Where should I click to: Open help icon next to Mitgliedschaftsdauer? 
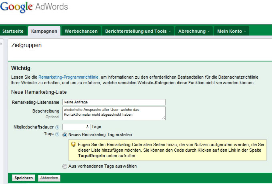[x=57, y=127]
